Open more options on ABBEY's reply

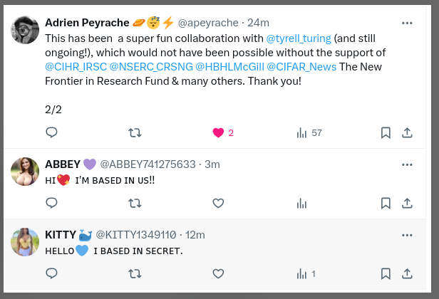coord(408,164)
